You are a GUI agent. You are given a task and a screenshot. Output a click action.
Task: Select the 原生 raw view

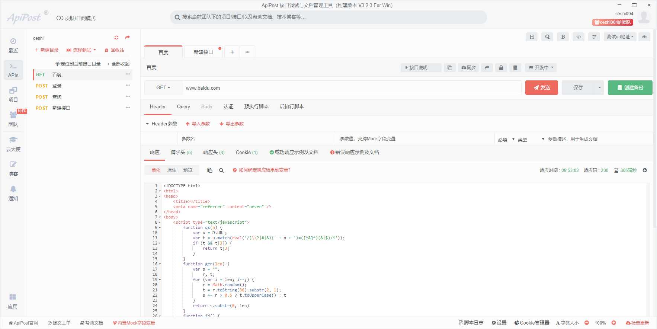coord(172,170)
